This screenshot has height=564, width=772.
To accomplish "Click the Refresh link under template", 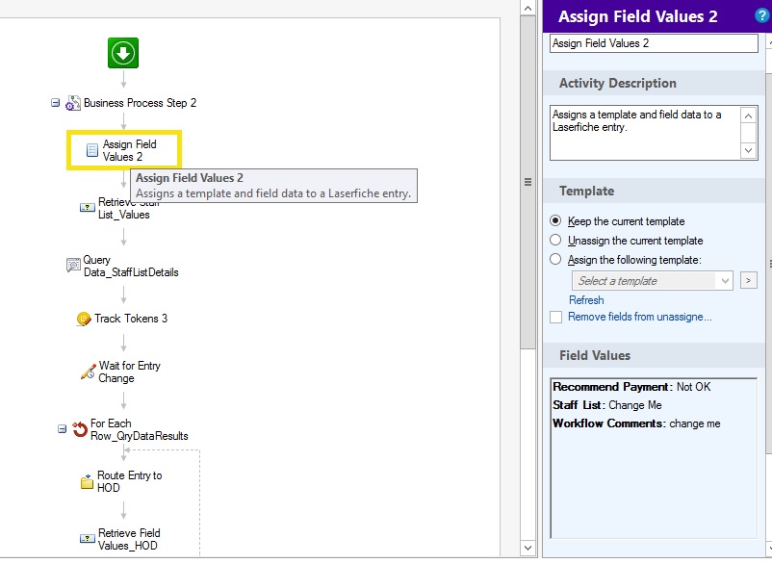I will click(586, 300).
